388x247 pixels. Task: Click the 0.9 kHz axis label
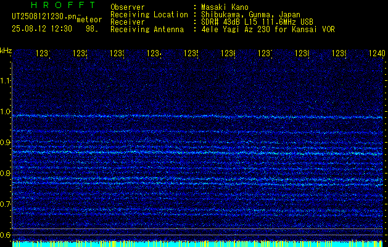(5, 143)
